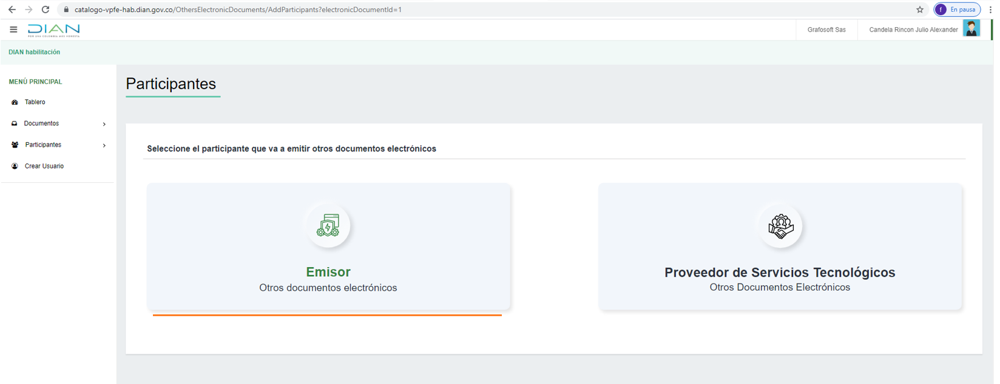
Task: Click the Emisor shield icon
Action: point(328,226)
